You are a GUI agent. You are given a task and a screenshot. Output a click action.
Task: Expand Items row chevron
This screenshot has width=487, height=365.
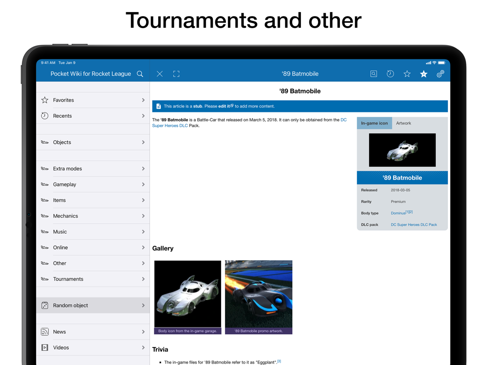point(143,200)
